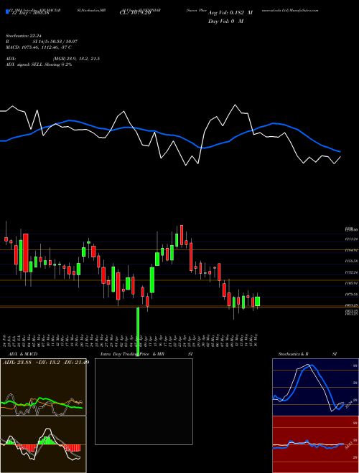The height and width of the screenshot is (473, 359).
Task: Click the last green candlestick for 16 May
Action: coord(258,301)
